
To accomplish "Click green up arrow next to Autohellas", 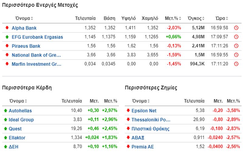I will [5, 110].
